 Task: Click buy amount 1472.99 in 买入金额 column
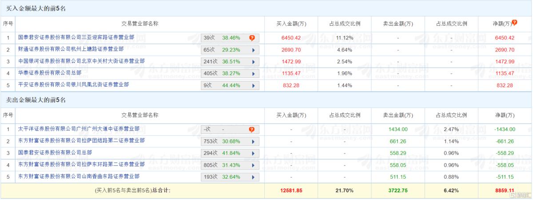coord(291,62)
